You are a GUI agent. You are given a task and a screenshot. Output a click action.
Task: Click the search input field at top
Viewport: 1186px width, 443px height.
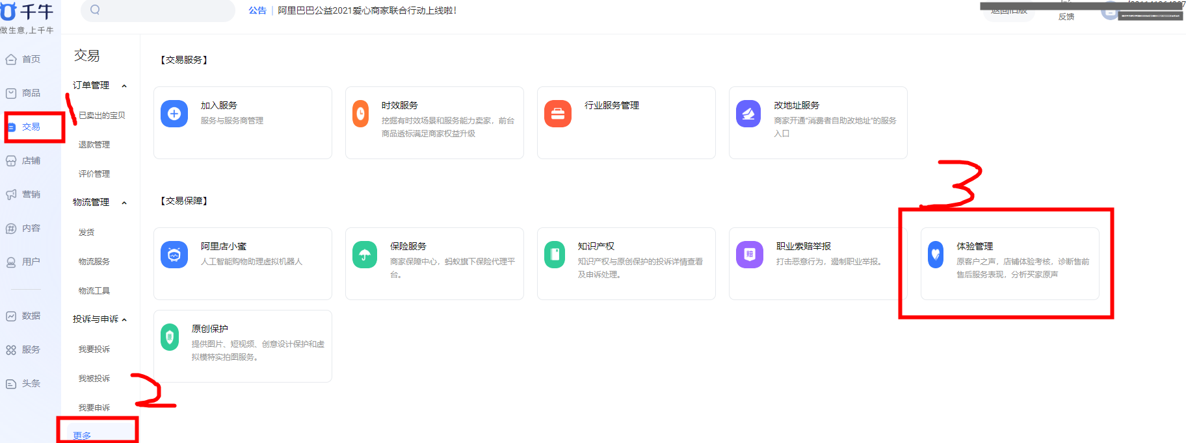coord(163,10)
